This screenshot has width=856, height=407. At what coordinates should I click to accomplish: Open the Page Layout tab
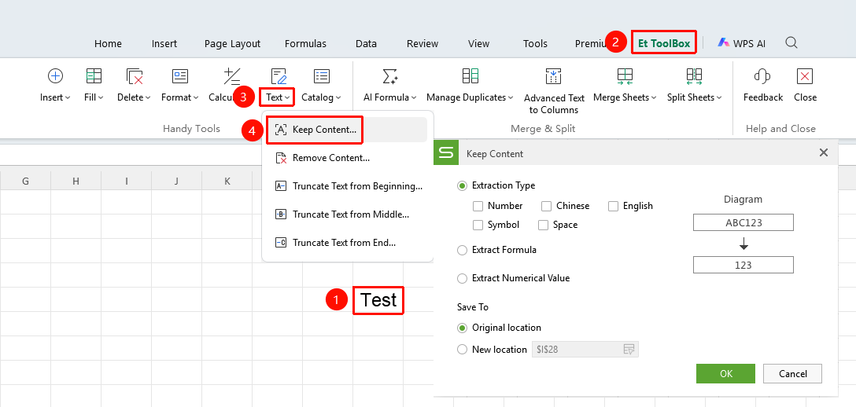pyautogui.click(x=233, y=43)
